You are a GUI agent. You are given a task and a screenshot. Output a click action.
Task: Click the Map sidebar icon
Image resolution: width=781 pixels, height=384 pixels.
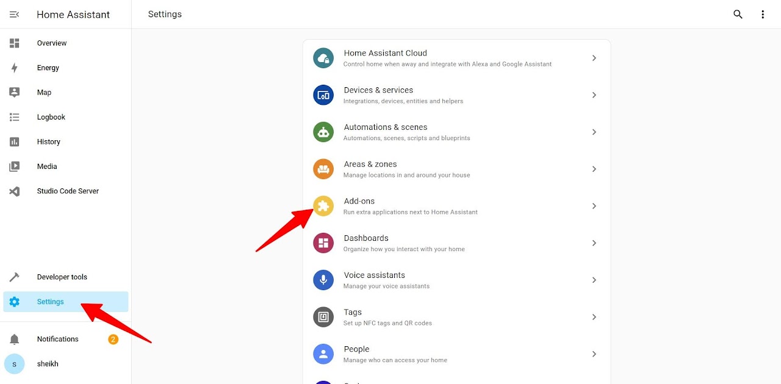[x=15, y=93]
